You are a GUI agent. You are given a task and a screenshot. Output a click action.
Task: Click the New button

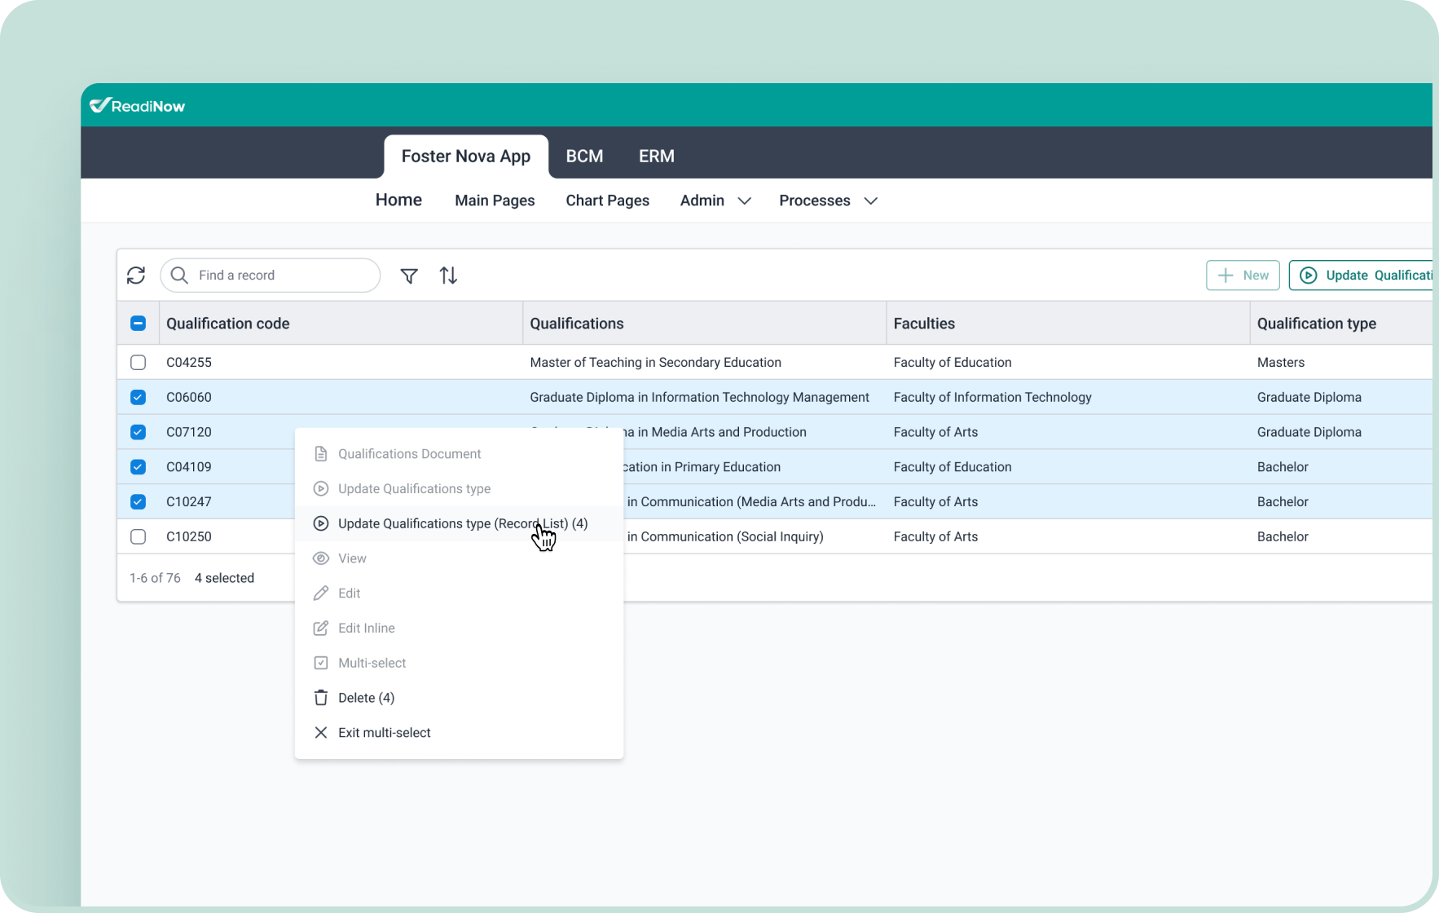(1242, 276)
